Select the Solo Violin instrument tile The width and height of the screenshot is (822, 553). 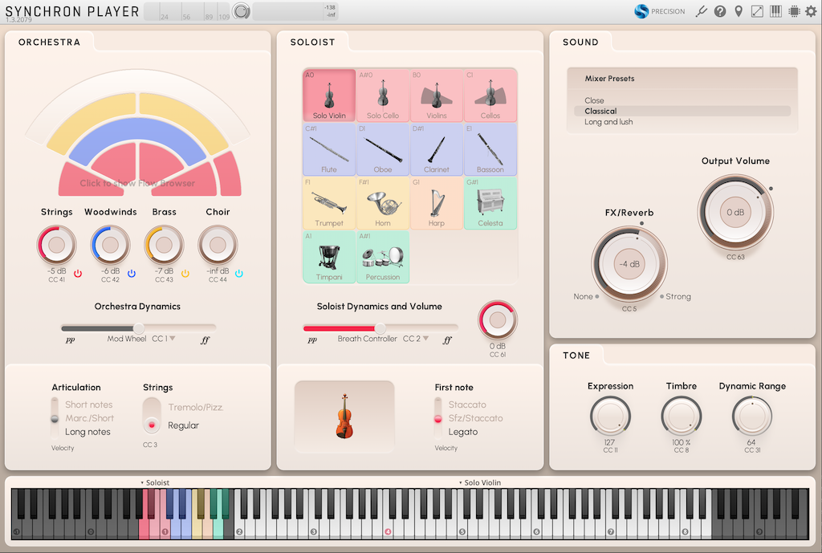coord(329,96)
